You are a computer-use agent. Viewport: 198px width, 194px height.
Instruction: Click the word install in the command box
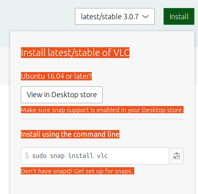81,156
